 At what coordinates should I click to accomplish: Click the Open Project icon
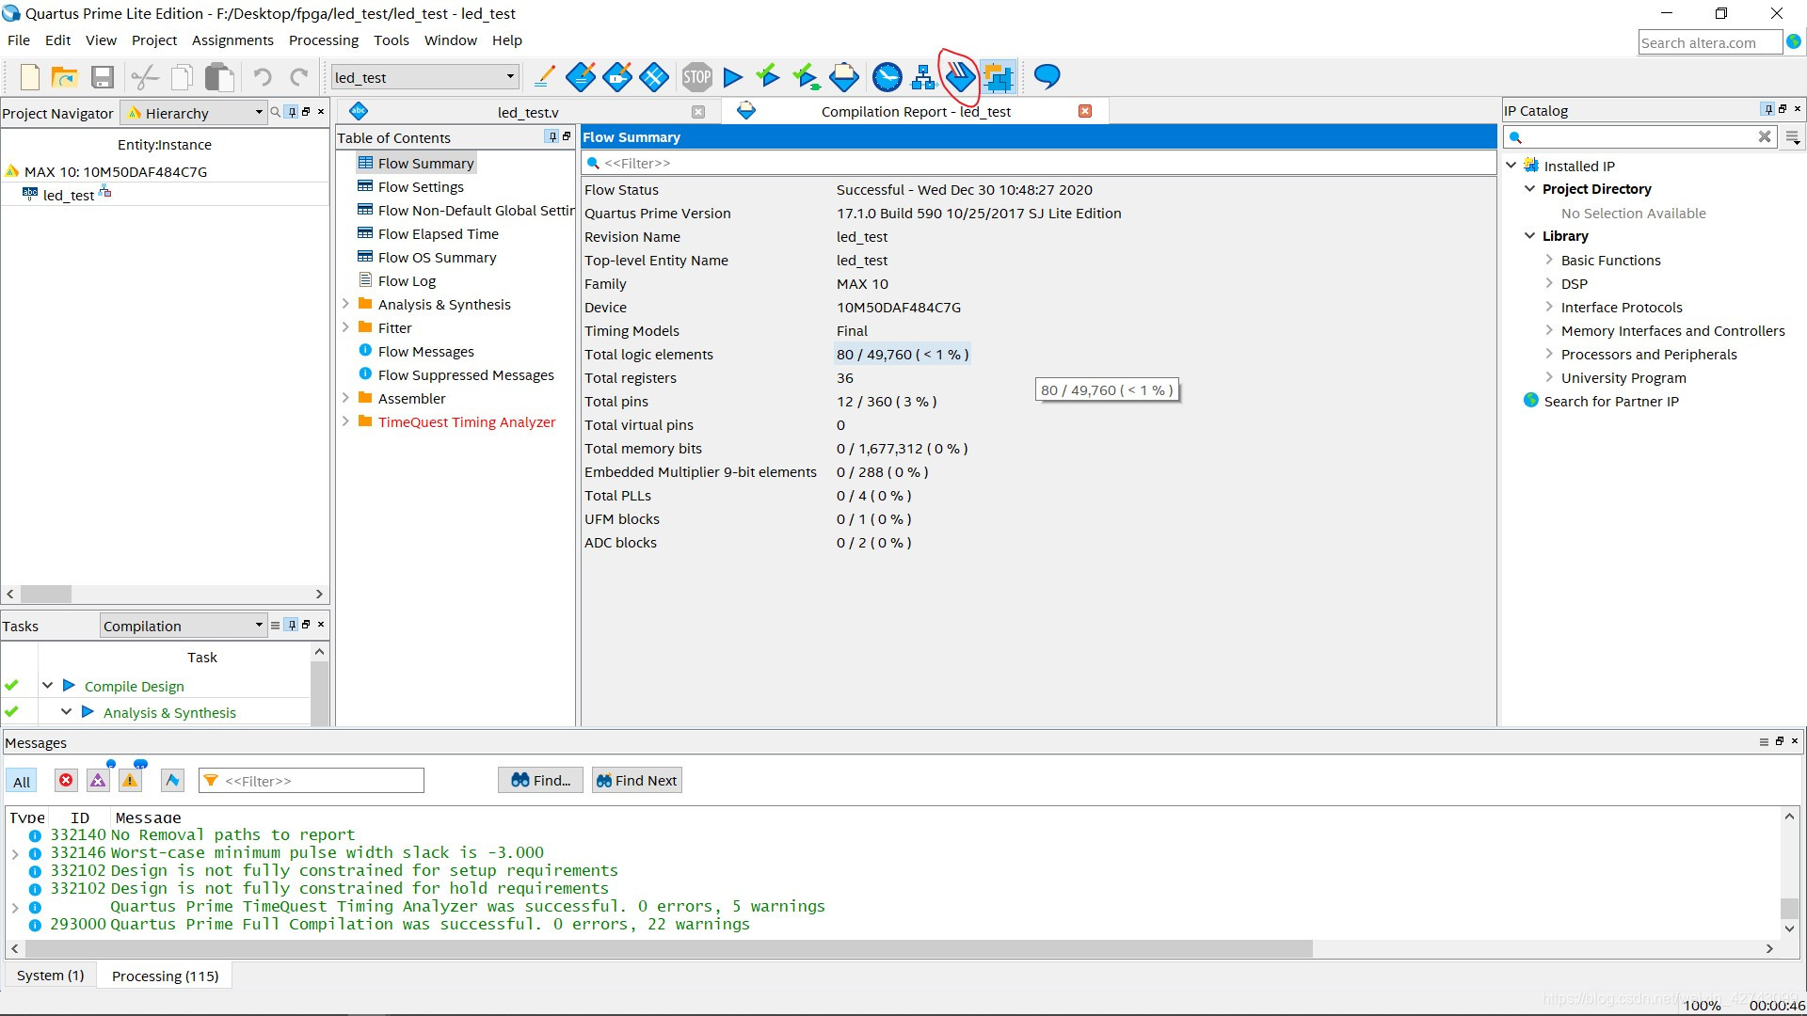[x=63, y=77]
